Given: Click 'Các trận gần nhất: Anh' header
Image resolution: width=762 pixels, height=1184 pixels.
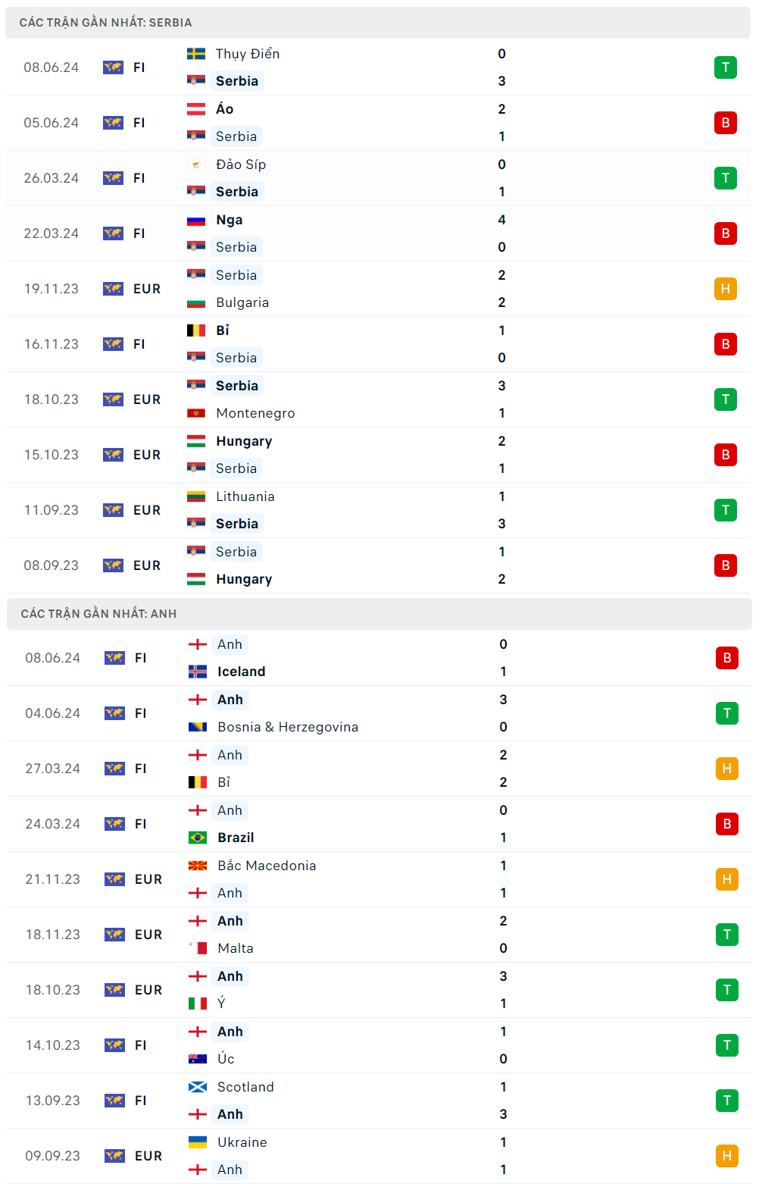Looking at the screenshot, I should tap(98, 614).
